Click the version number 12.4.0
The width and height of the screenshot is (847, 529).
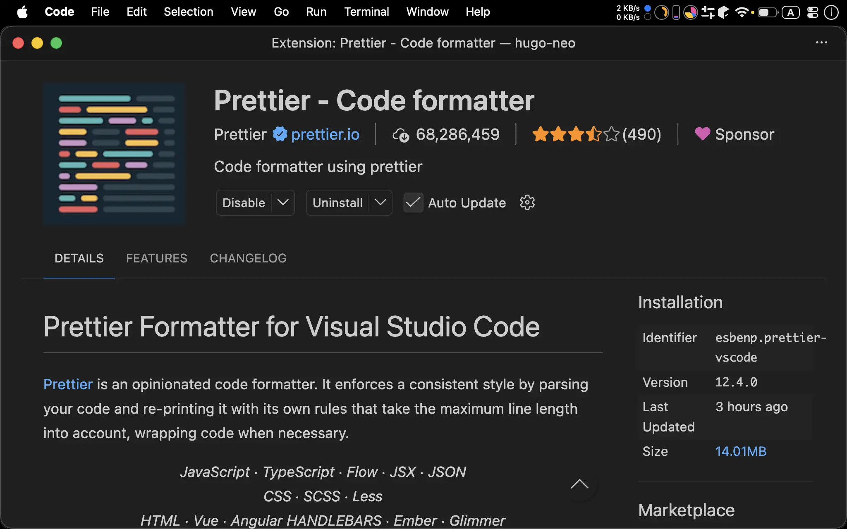point(736,382)
